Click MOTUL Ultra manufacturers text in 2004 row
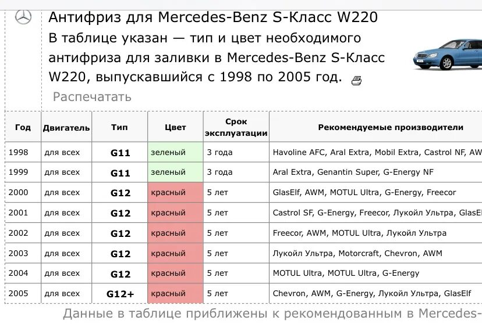 [x=346, y=273]
